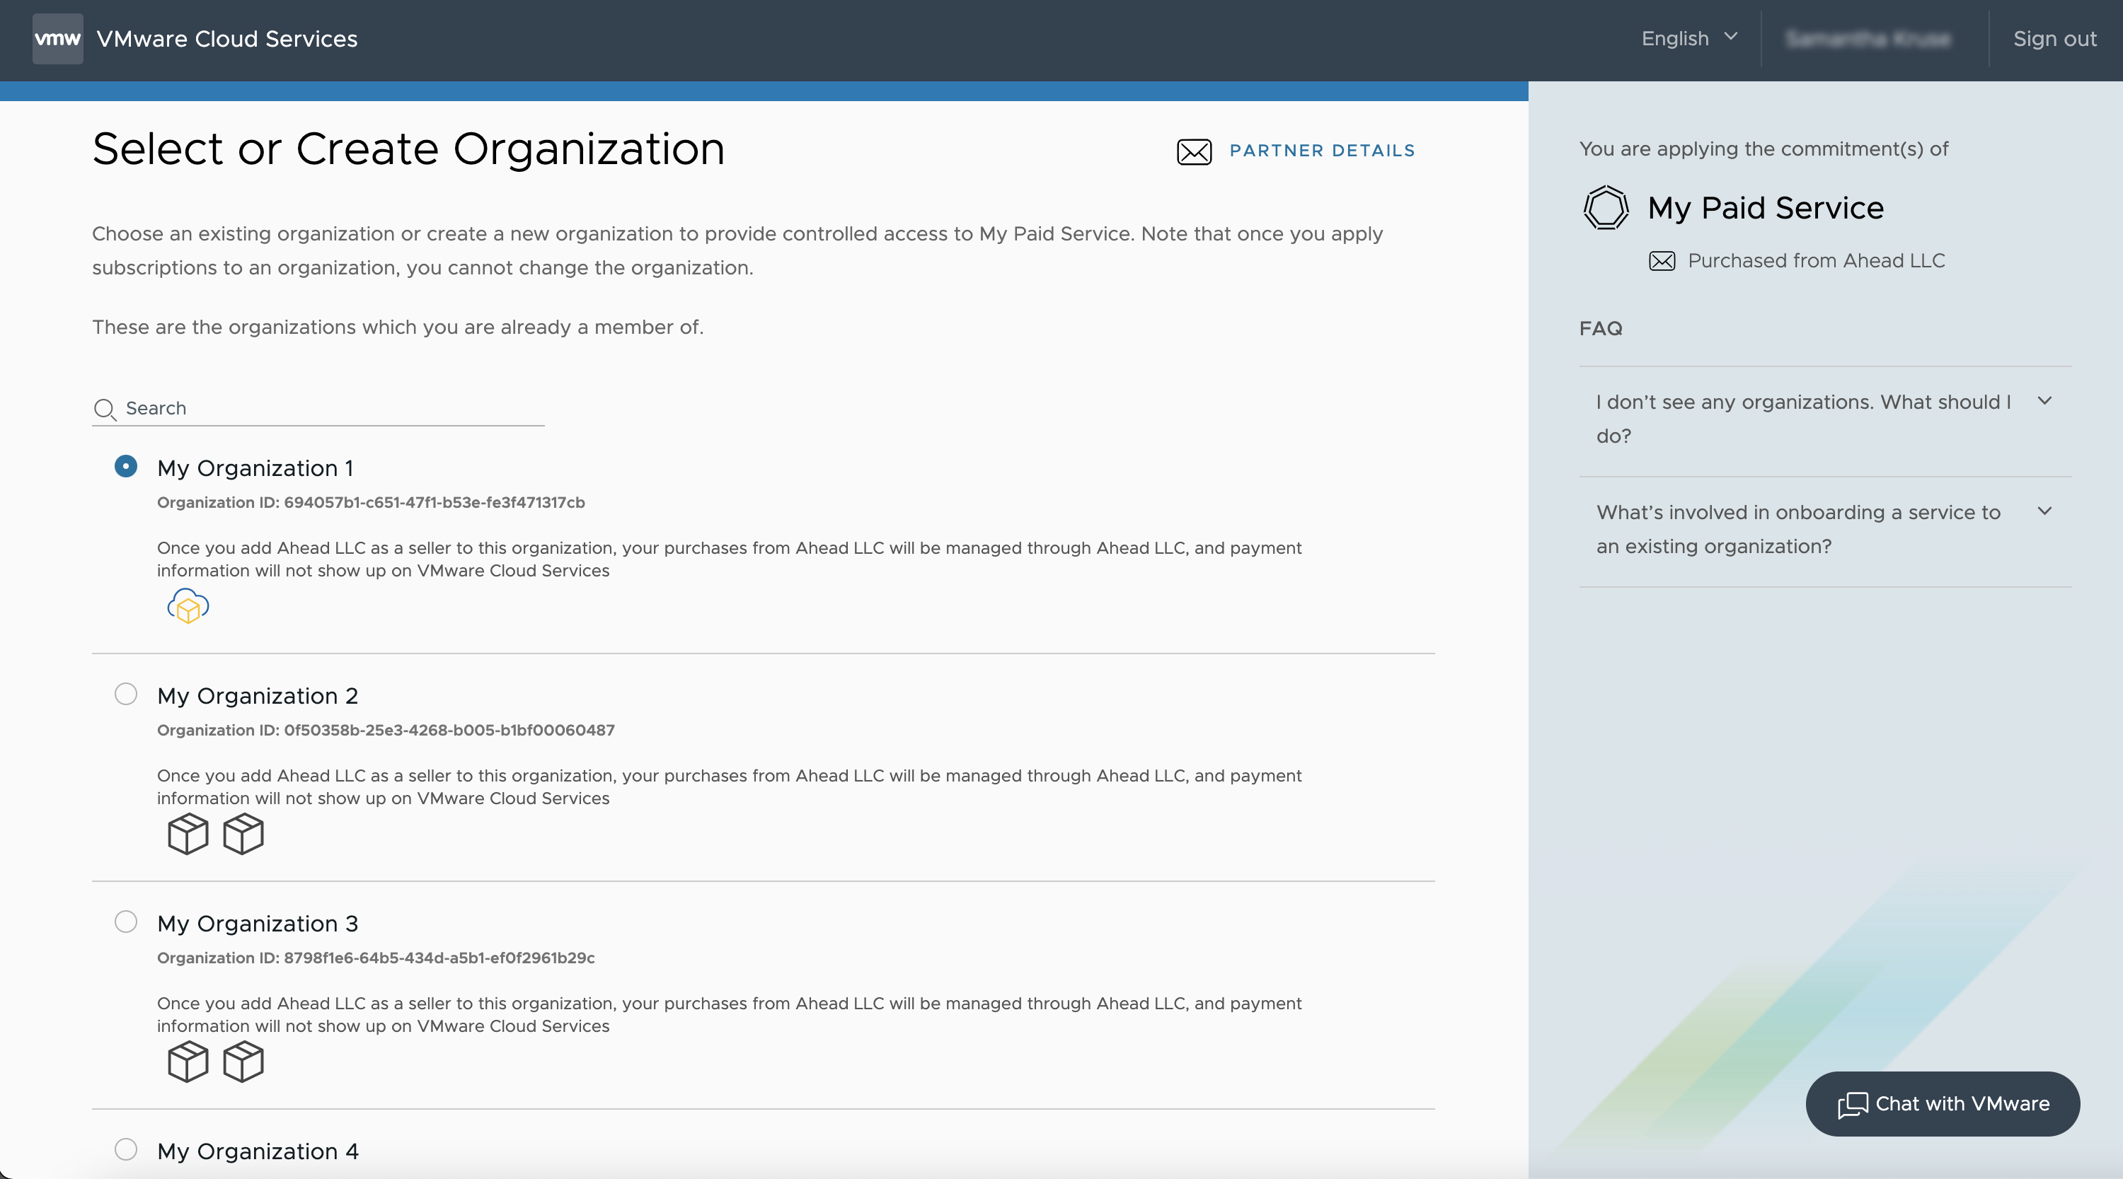
Task: Click the cloud service icon under My Organization 1
Action: click(x=188, y=605)
